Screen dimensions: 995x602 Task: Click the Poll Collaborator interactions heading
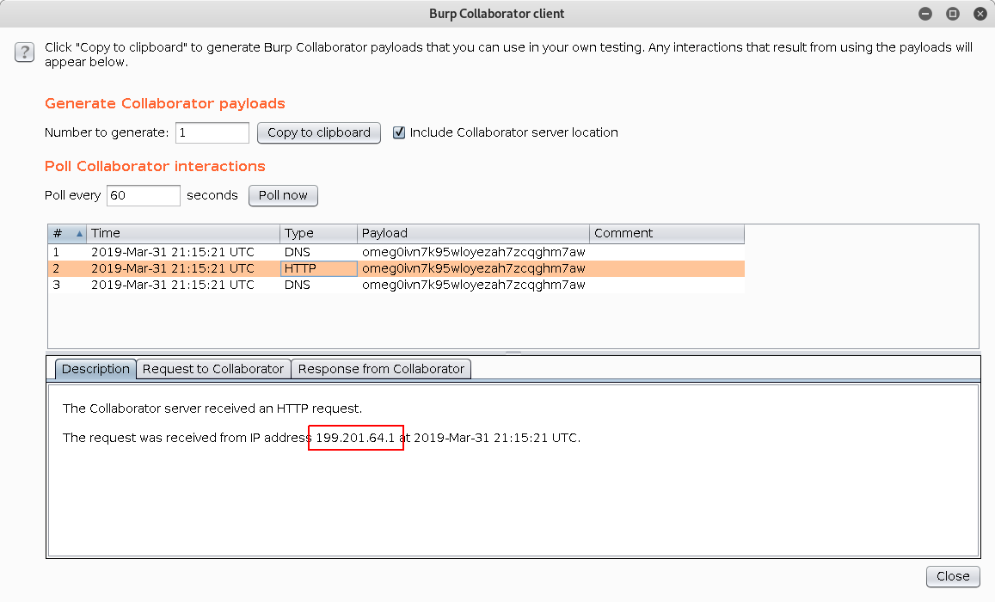click(155, 166)
